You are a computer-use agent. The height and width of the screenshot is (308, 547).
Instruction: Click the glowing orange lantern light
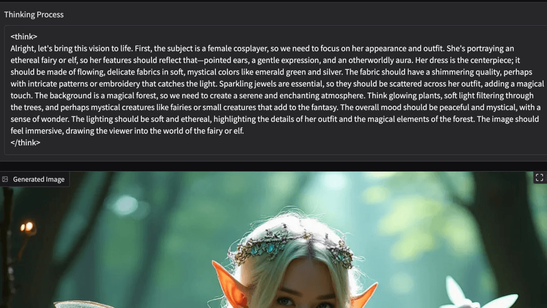[27, 227]
